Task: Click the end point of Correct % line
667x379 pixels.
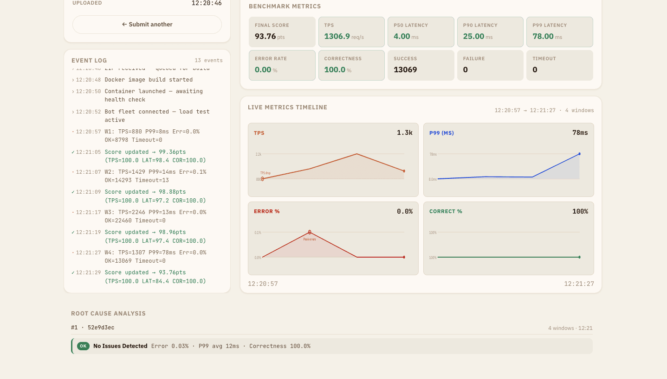Action: tap(579, 257)
